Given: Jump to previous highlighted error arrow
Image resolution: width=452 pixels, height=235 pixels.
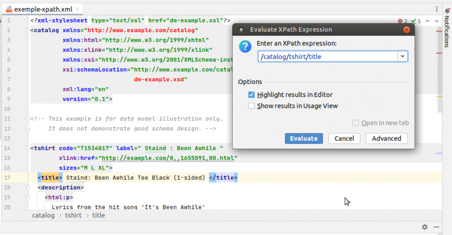Looking at the screenshot, I should point(428,21).
